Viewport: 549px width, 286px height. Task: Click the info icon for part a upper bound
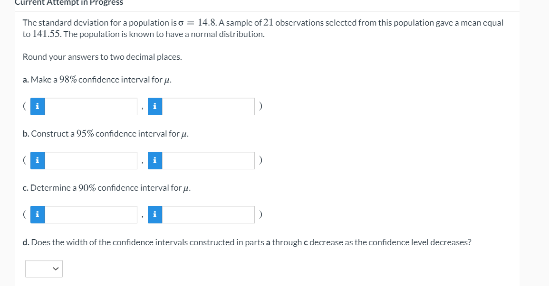pos(154,106)
